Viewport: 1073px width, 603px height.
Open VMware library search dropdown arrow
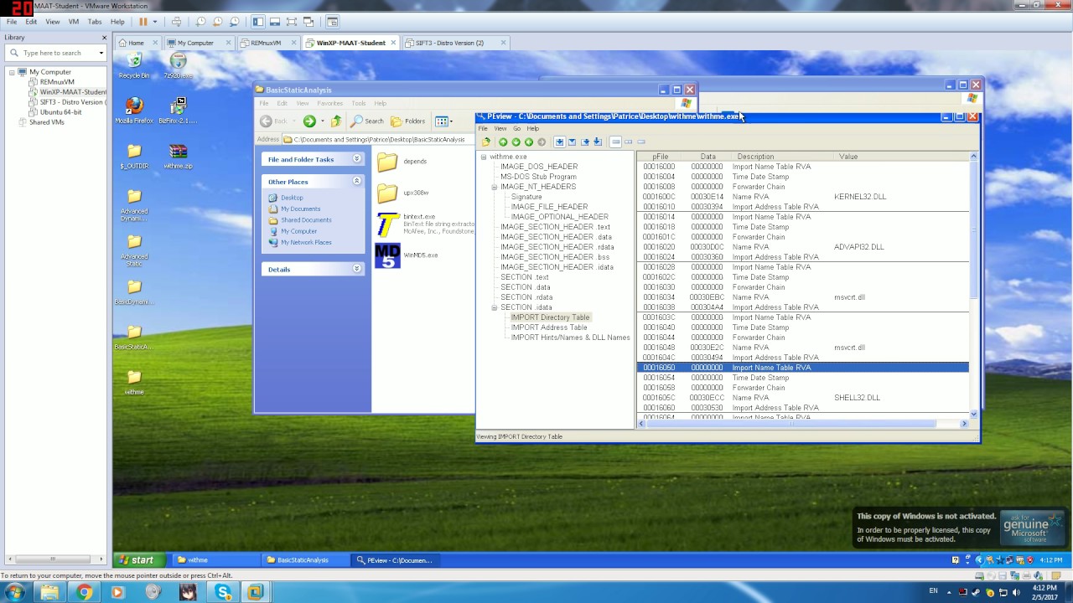tap(101, 53)
